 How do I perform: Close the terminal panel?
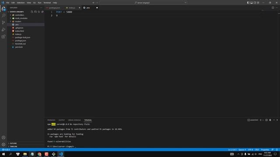point(277,120)
